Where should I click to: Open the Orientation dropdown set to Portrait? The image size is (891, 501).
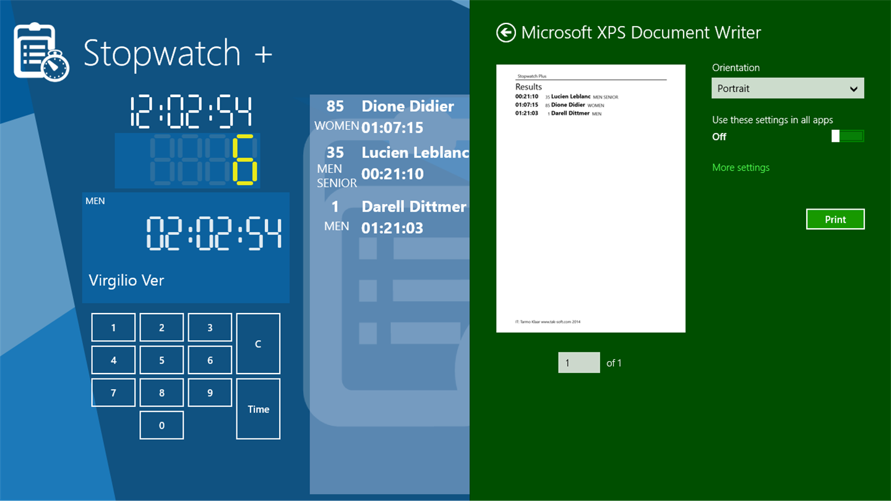click(788, 88)
